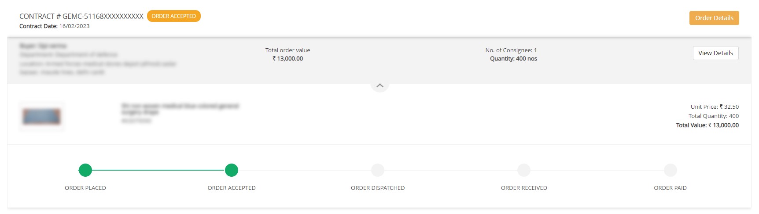Viewport: 759px width, 214px height.
Task: Click the ORDER DISPATCHED text label
Action: pos(378,188)
